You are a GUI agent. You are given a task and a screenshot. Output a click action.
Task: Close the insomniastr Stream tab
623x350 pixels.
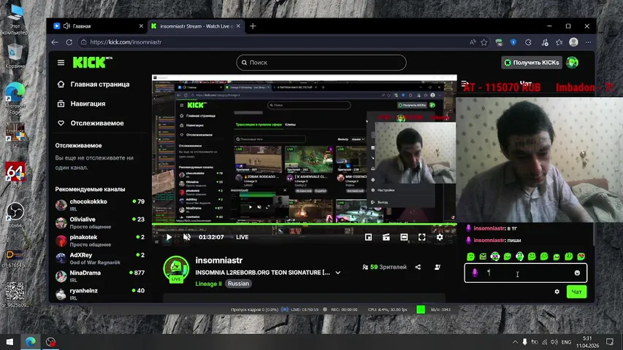click(238, 26)
